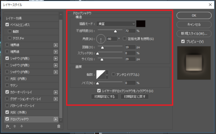216x134 pixels.
Task: Click the 角度 angle value field
Action: pos(112,39)
